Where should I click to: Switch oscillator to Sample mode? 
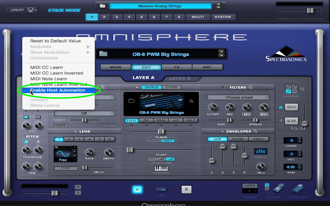(152, 87)
